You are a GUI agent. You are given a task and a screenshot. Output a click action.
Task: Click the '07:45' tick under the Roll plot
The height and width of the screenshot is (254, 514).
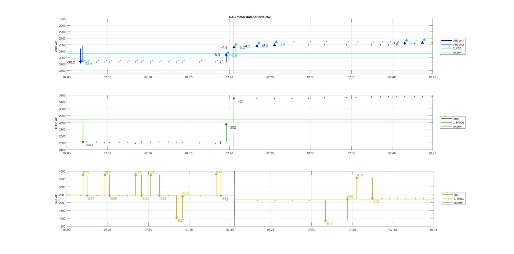tap(434, 230)
